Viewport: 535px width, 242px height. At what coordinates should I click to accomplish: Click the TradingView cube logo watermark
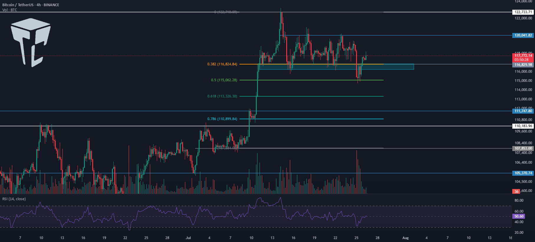pyautogui.click(x=31, y=42)
